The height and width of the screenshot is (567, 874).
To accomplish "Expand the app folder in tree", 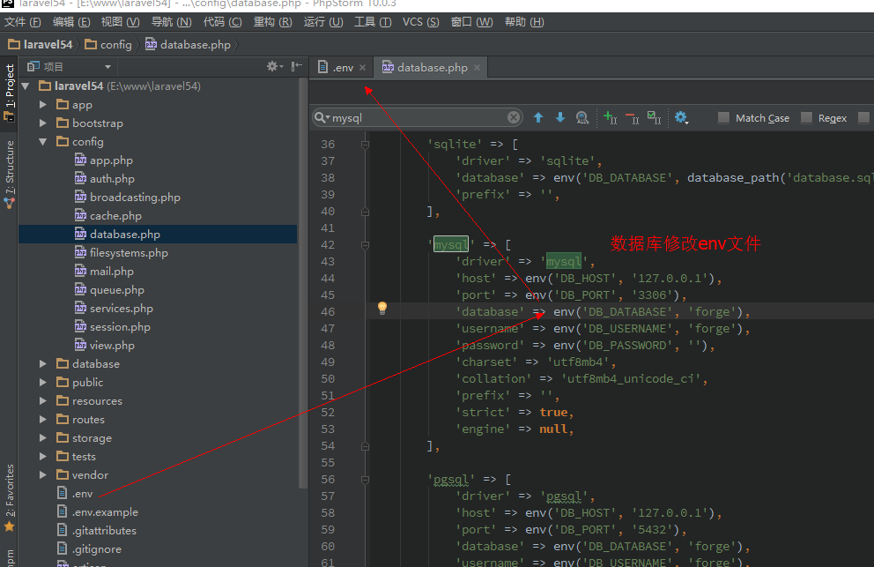I will pos(43,105).
